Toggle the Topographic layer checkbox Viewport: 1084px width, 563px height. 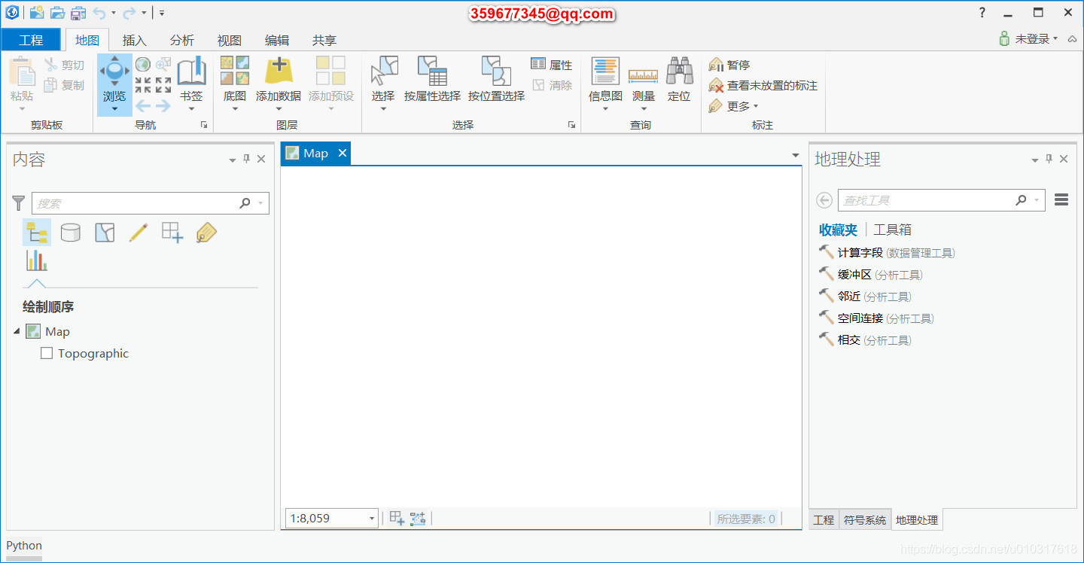click(47, 353)
